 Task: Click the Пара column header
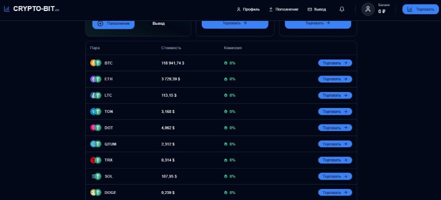click(95, 48)
